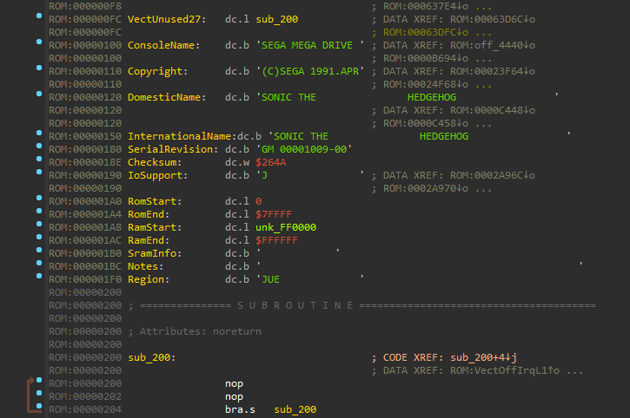630x418 pixels.
Task: Click the RamEnd value $FFFFFF
Action: tap(277, 240)
